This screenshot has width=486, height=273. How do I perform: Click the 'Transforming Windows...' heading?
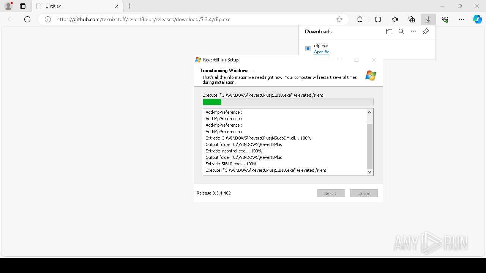coord(226,71)
